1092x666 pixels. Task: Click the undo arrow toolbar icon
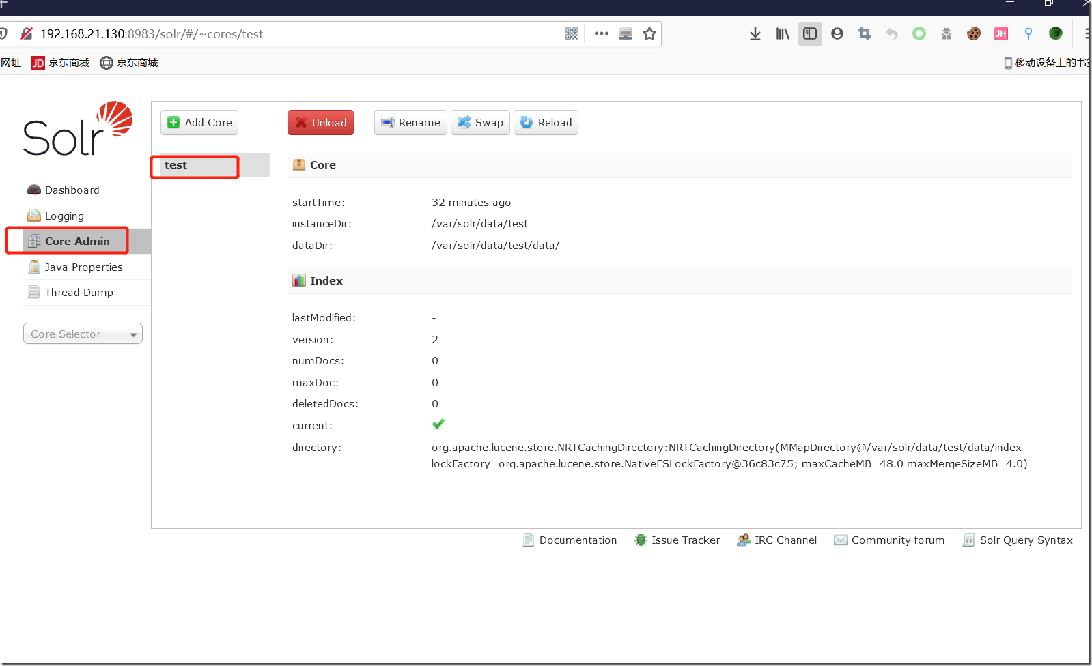(x=892, y=33)
